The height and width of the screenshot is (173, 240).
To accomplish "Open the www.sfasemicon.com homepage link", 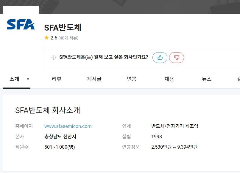I will [x=68, y=126].
